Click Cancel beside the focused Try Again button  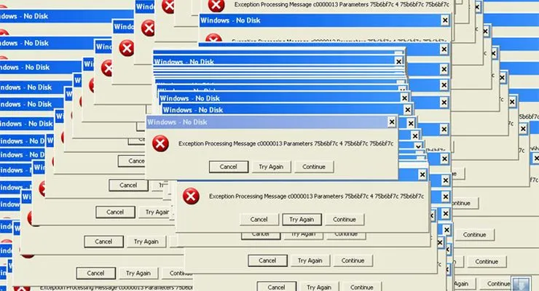259,219
